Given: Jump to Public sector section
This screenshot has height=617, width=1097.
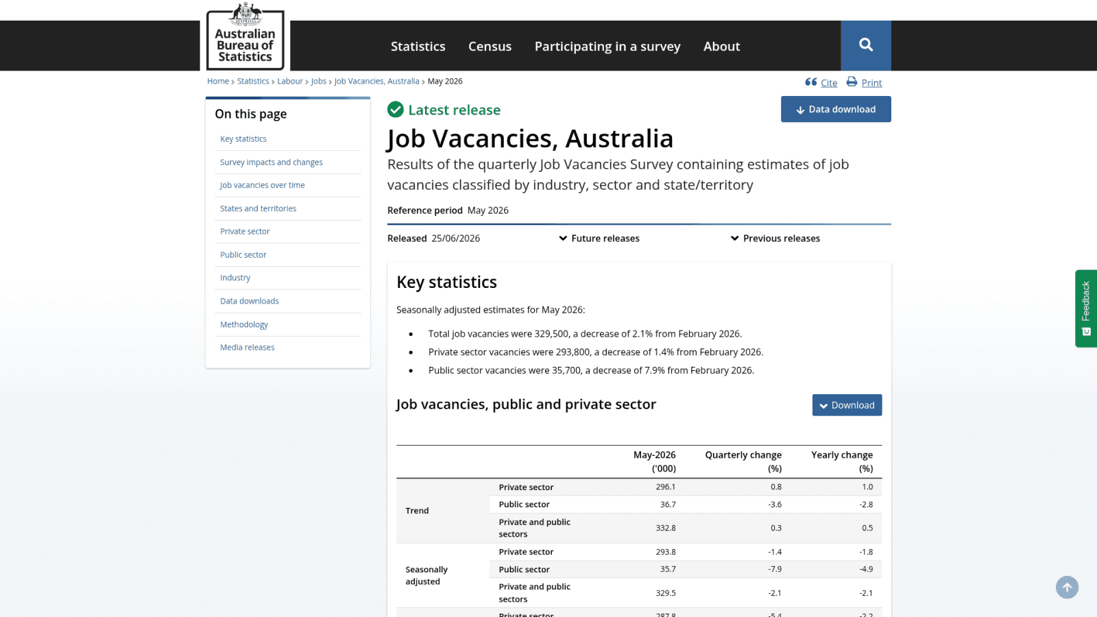Looking at the screenshot, I should (243, 255).
